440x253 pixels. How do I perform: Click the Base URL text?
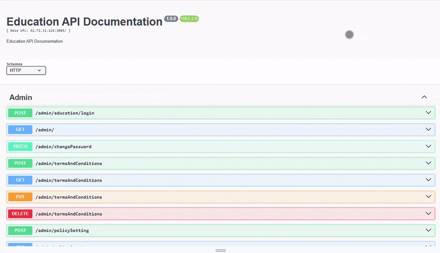[38, 31]
